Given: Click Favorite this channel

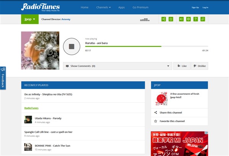Looking at the screenshot, I should click(172, 121).
